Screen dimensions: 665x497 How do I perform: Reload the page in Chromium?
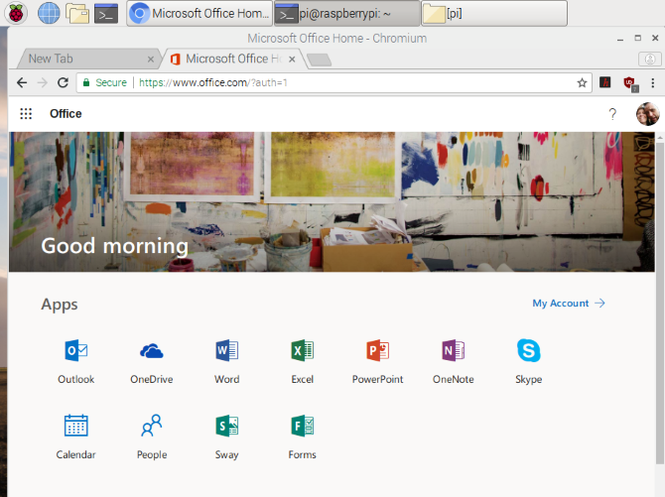(63, 83)
